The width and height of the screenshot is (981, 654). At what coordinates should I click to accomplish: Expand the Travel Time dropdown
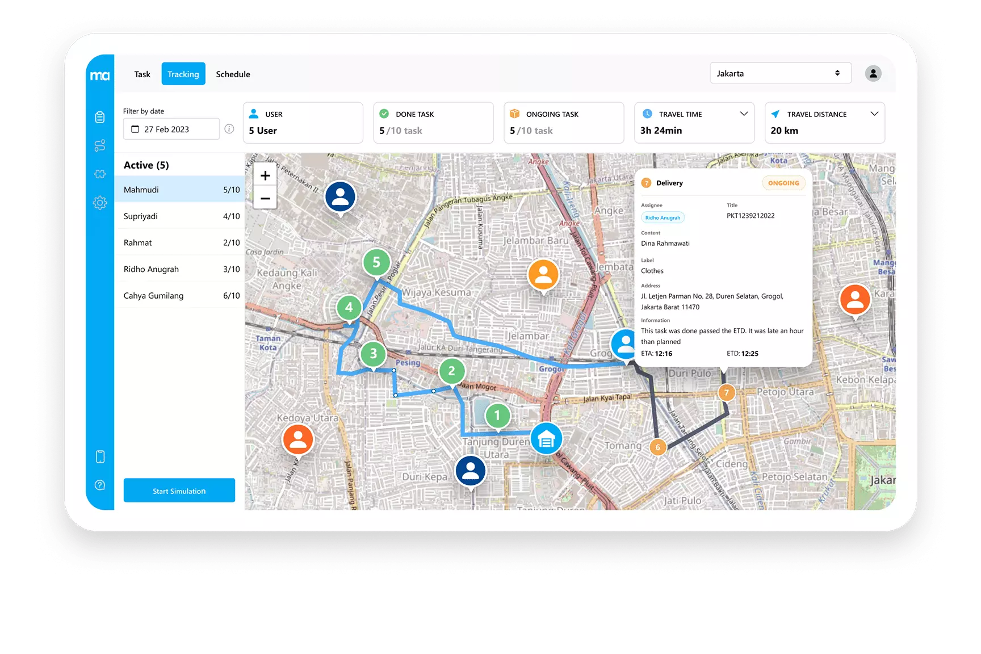point(744,114)
